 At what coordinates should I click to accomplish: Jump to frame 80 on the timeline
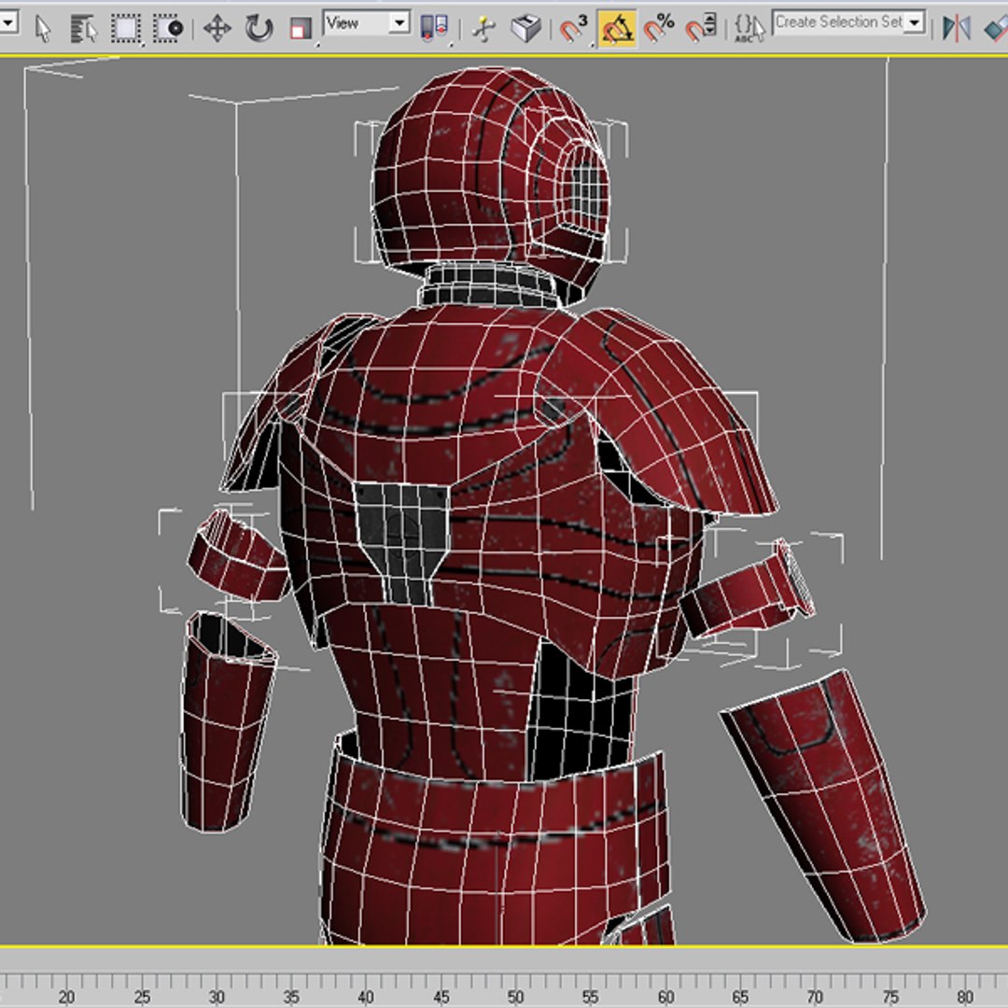[965, 996]
